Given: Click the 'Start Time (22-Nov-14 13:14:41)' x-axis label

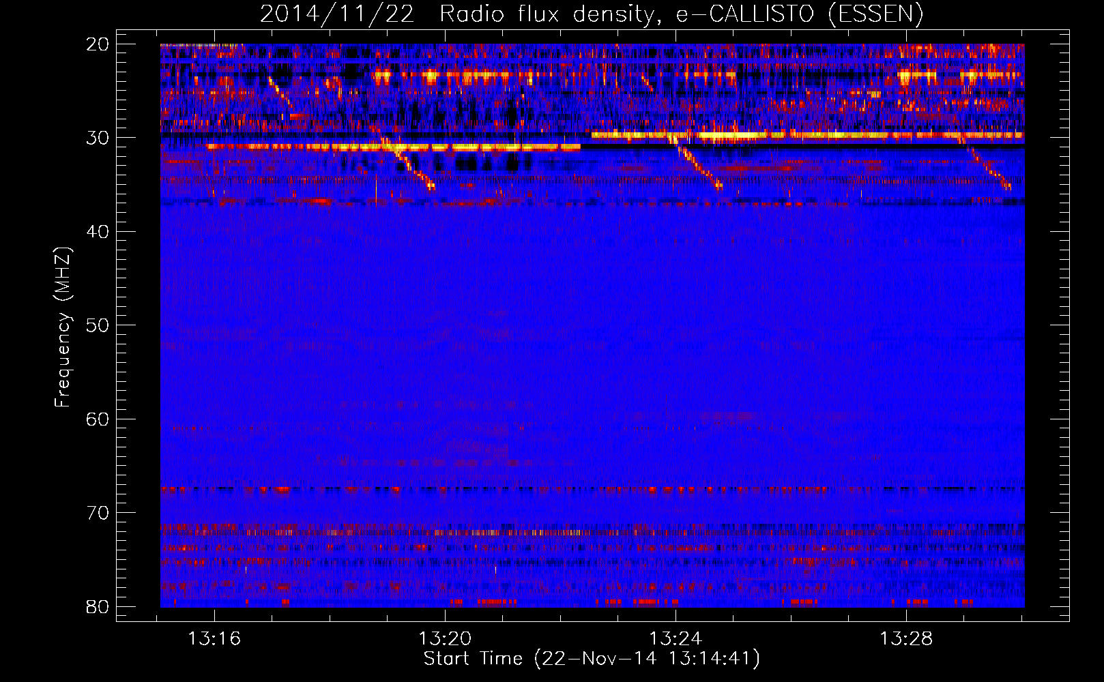Looking at the screenshot, I should 592,659.
